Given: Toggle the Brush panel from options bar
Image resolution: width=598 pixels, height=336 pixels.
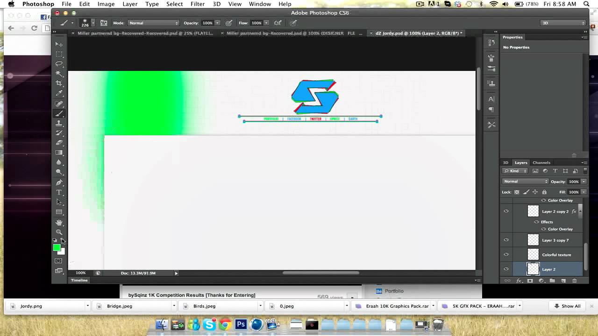Looking at the screenshot, I should 104,23.
